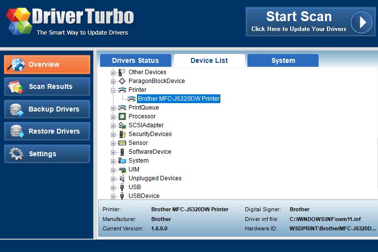Click the UIM card icon
The image size is (378, 252).
[x=122, y=170]
